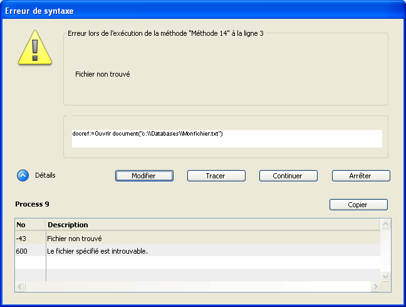The width and height of the screenshot is (406, 307).
Task: Click the Ouvrir document code line field
Action: (226, 138)
